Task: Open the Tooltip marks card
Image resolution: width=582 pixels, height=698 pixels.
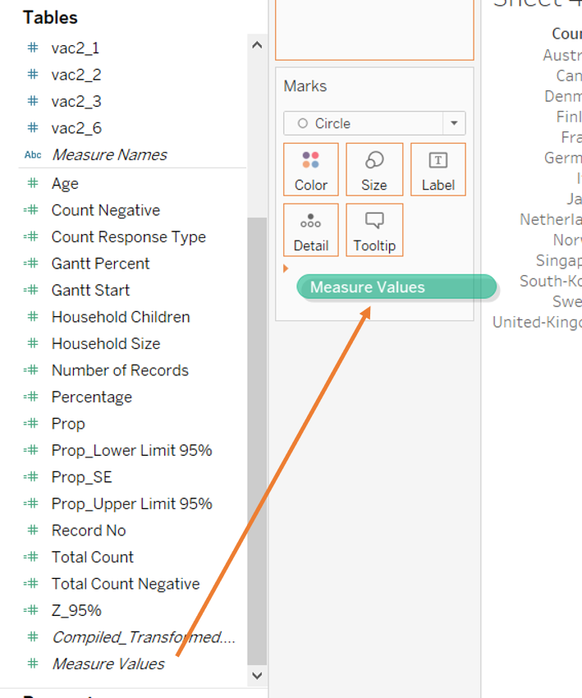Action: 374,230
